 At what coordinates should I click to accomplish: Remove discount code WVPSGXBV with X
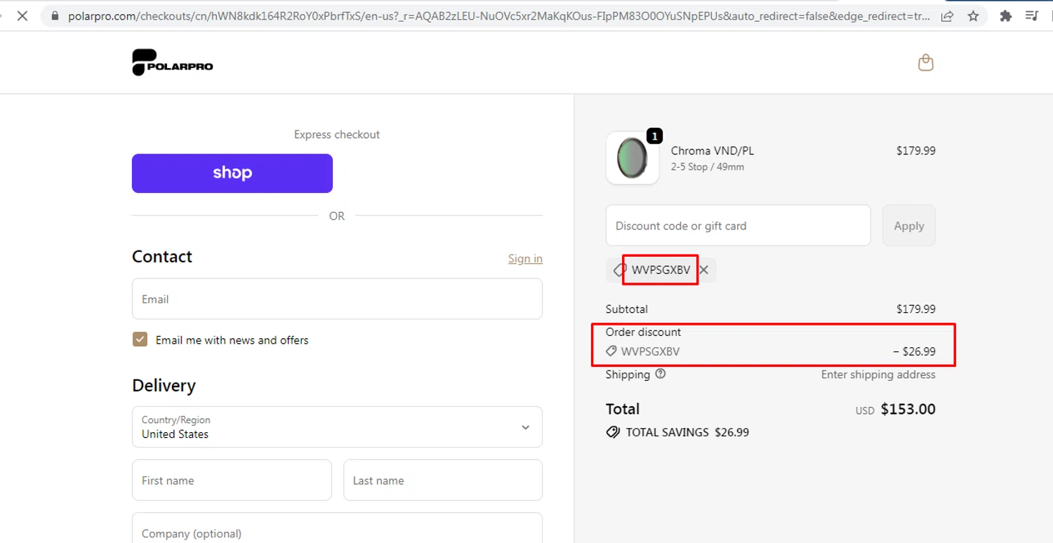tap(704, 270)
